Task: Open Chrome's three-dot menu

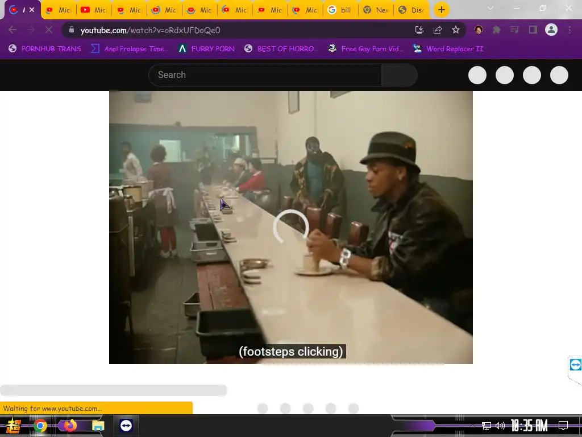Action: pos(569,30)
